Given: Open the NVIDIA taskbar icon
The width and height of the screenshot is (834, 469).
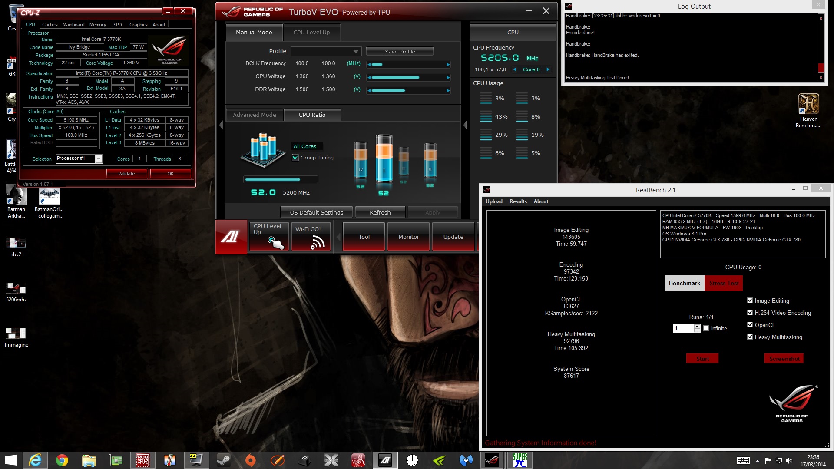Looking at the screenshot, I should pyautogui.click(x=439, y=460).
